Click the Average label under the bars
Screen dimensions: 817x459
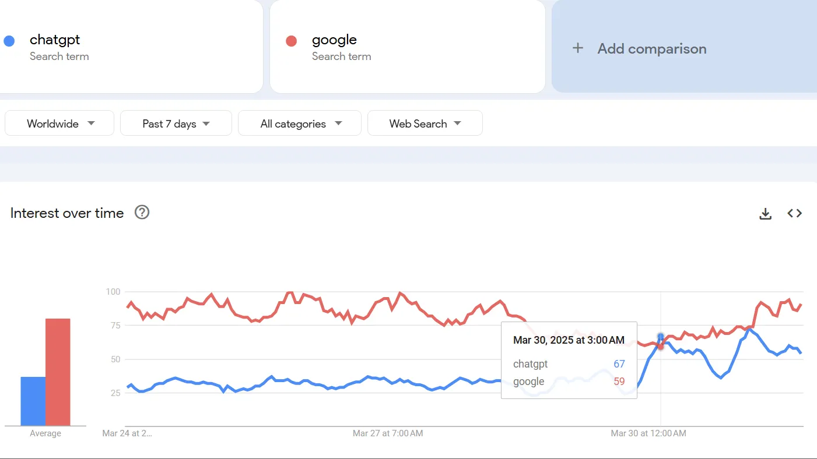[45, 433]
